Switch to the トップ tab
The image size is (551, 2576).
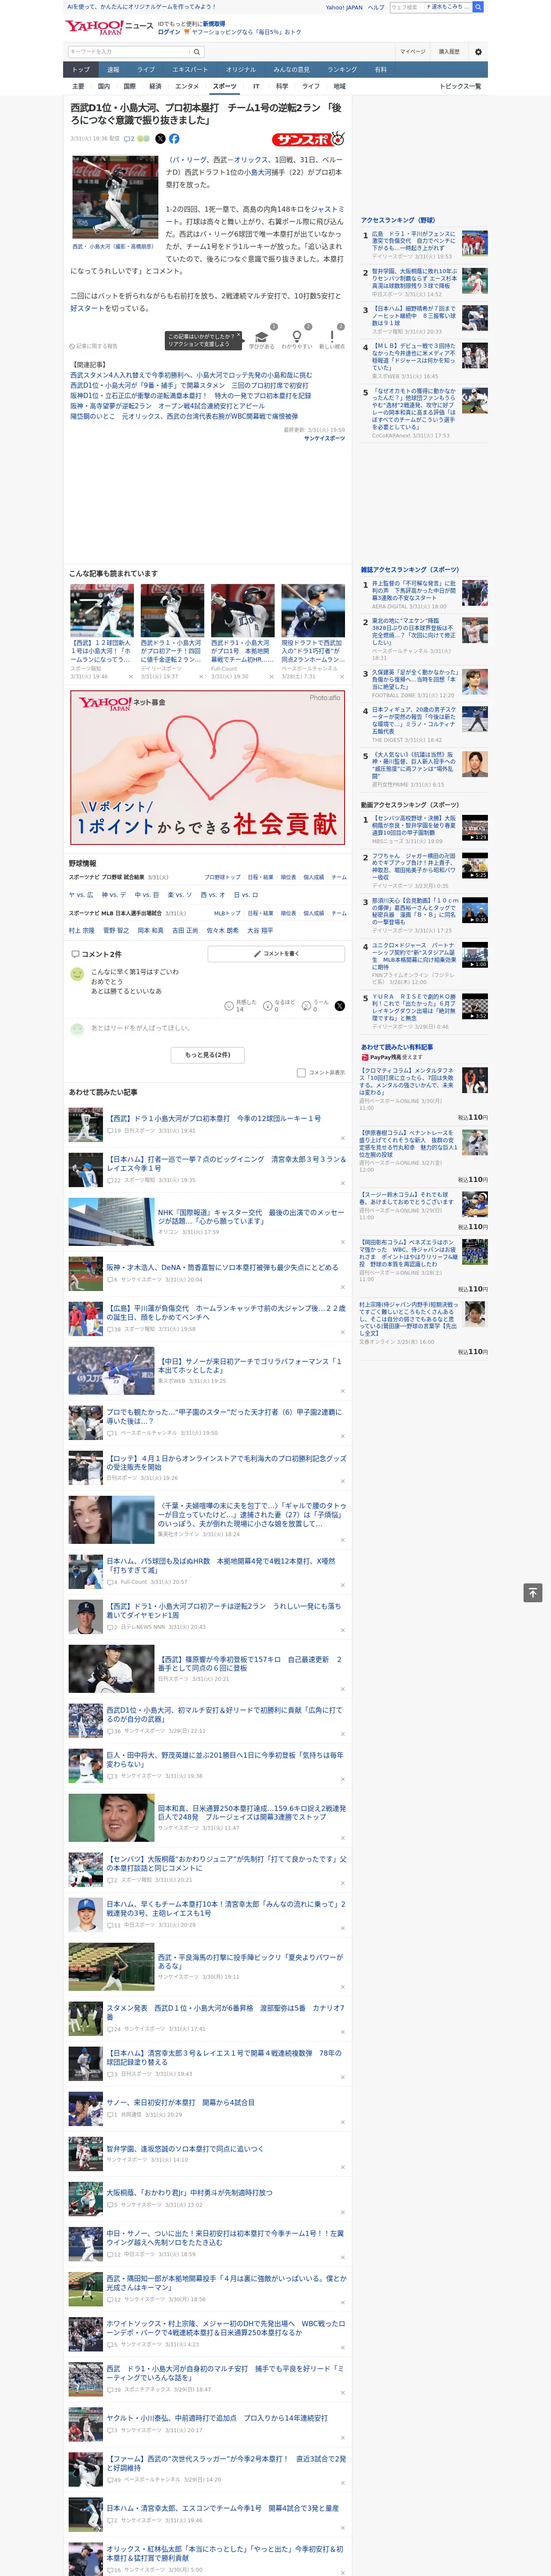click(81, 70)
